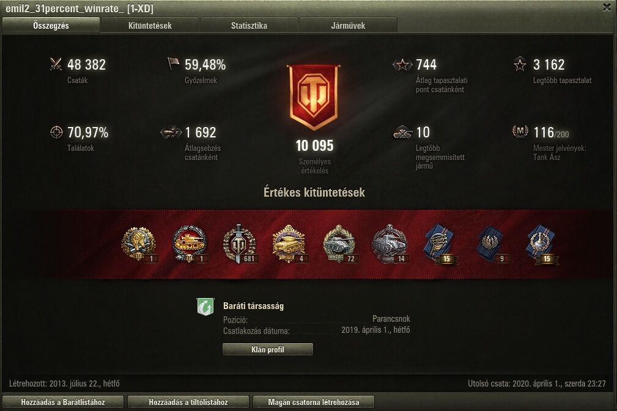This screenshot has width=617, height=411.
Task: Click the red personal rating banner emblem
Action: [314, 98]
